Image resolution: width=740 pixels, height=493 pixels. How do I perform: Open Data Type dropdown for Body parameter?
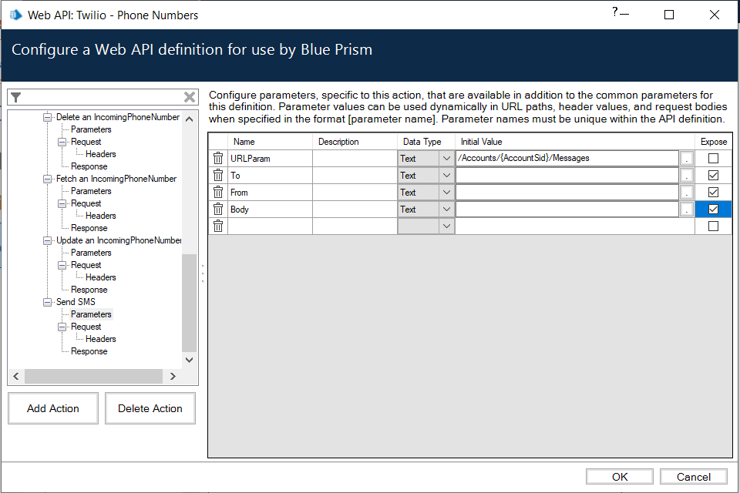click(446, 210)
